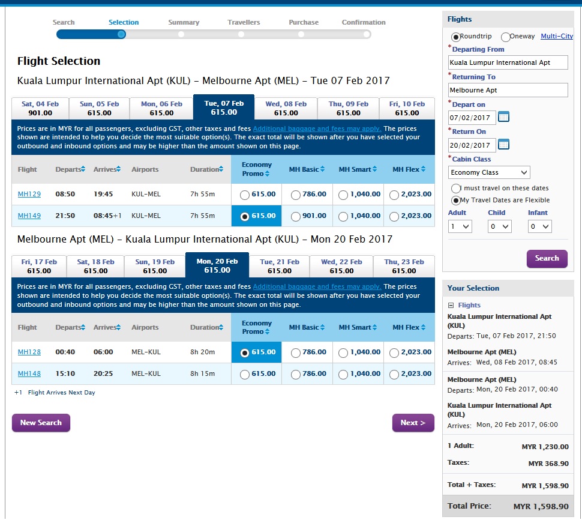Expand the Infant count dropdown
Screen dimensions: 582x520
[x=539, y=226]
